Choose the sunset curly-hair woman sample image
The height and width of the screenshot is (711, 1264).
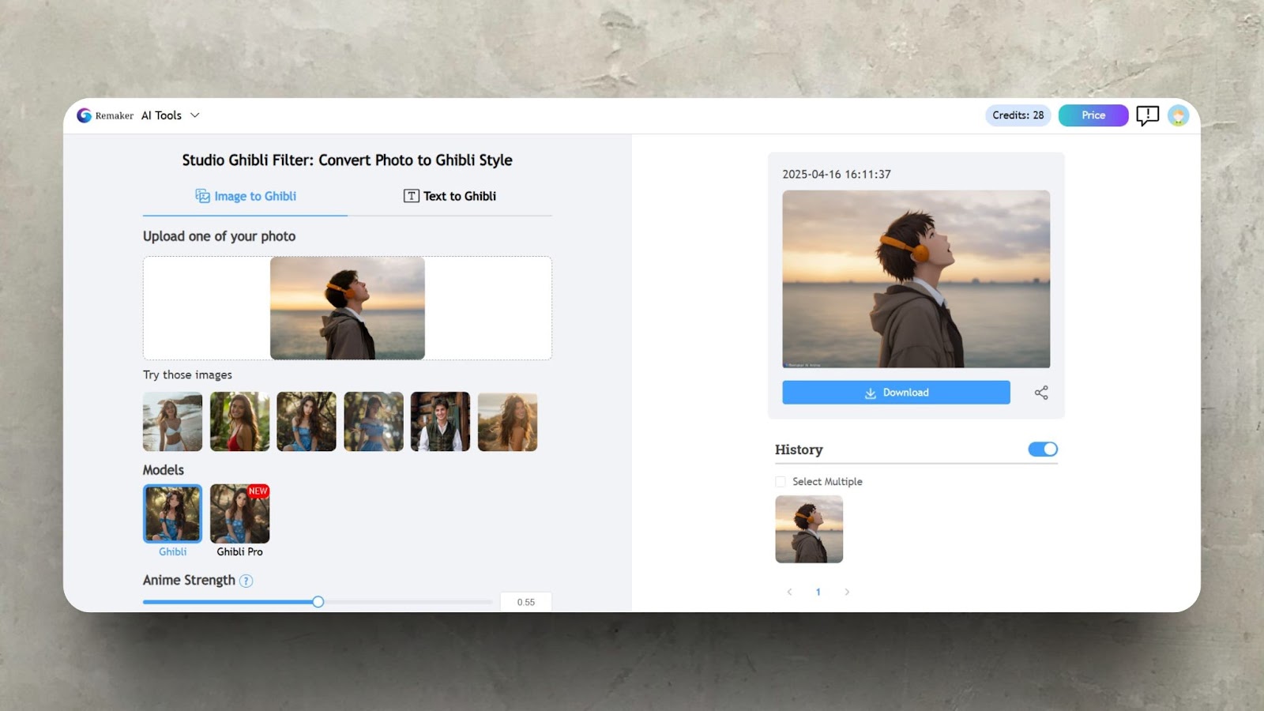507,422
